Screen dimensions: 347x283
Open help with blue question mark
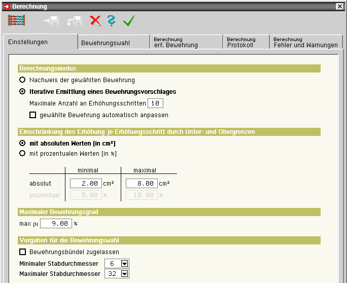click(112, 21)
